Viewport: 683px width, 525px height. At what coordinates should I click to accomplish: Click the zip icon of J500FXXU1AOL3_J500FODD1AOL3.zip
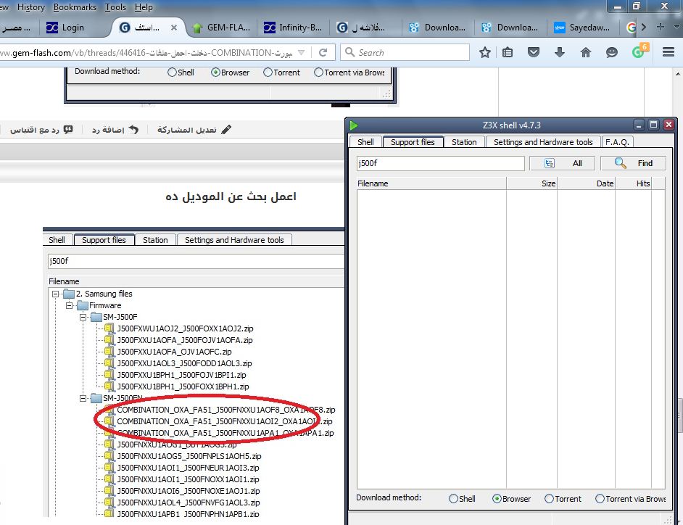(x=109, y=363)
